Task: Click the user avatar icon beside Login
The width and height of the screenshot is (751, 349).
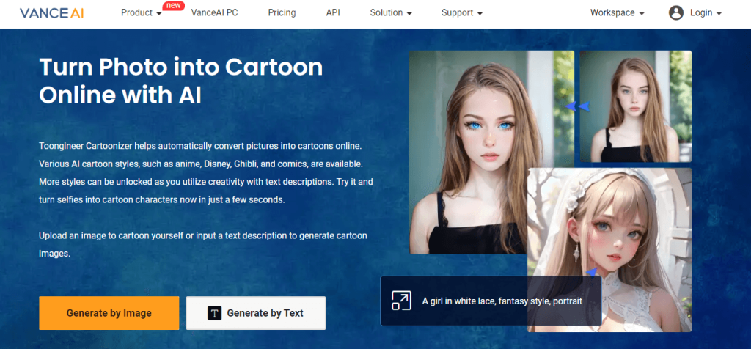Action: pos(675,13)
